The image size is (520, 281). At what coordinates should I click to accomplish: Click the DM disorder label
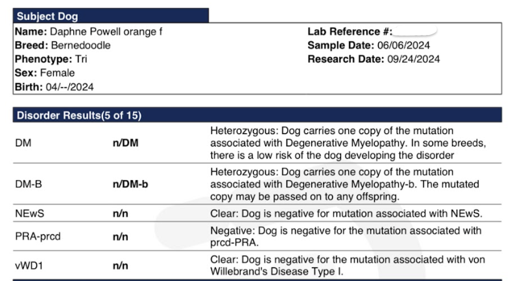[23, 143]
